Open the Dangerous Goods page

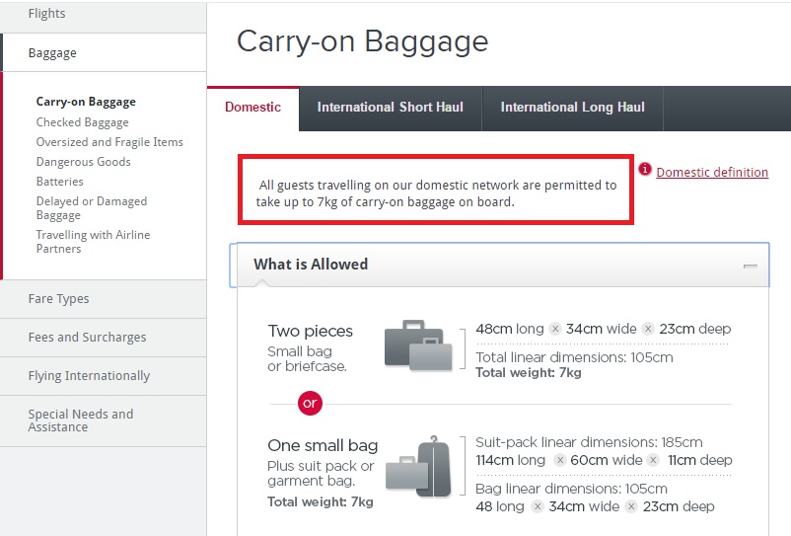[83, 162]
